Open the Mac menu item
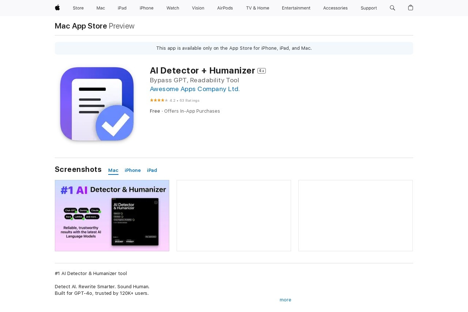Image resolution: width=468 pixels, height=312 pixels. pyautogui.click(x=101, y=8)
